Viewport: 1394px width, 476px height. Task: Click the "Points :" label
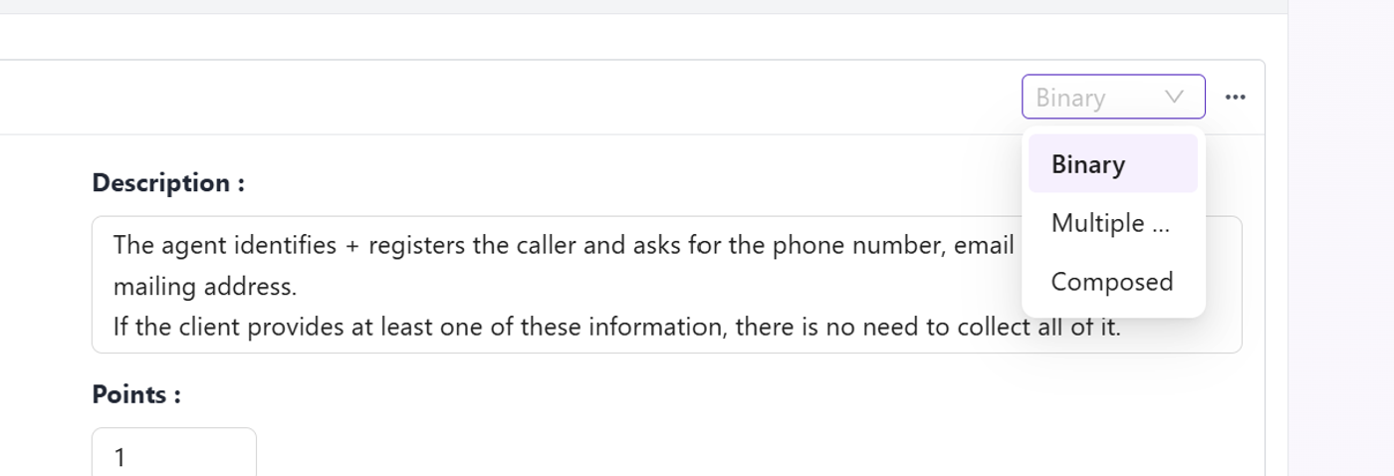point(136,394)
